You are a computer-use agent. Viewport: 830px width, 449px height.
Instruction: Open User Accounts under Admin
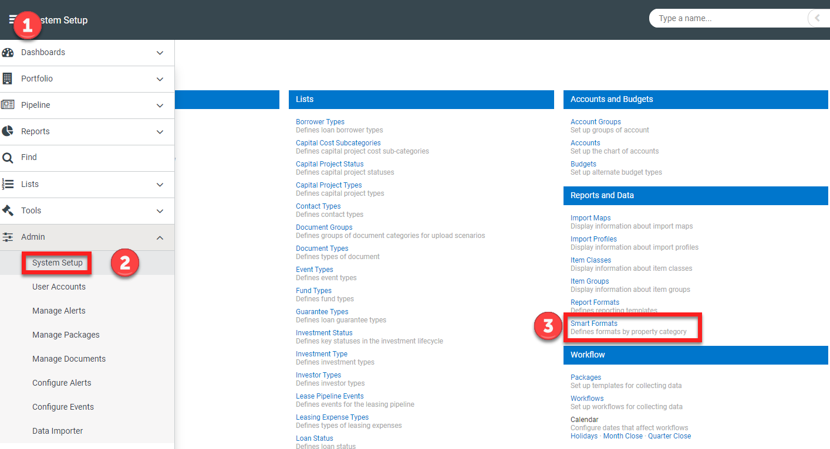click(59, 287)
